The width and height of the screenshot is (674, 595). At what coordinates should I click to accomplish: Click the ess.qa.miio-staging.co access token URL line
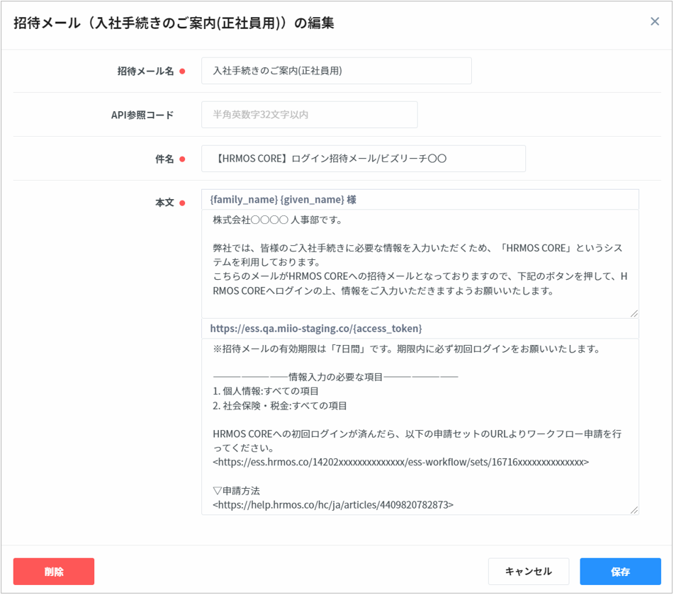[x=316, y=329]
